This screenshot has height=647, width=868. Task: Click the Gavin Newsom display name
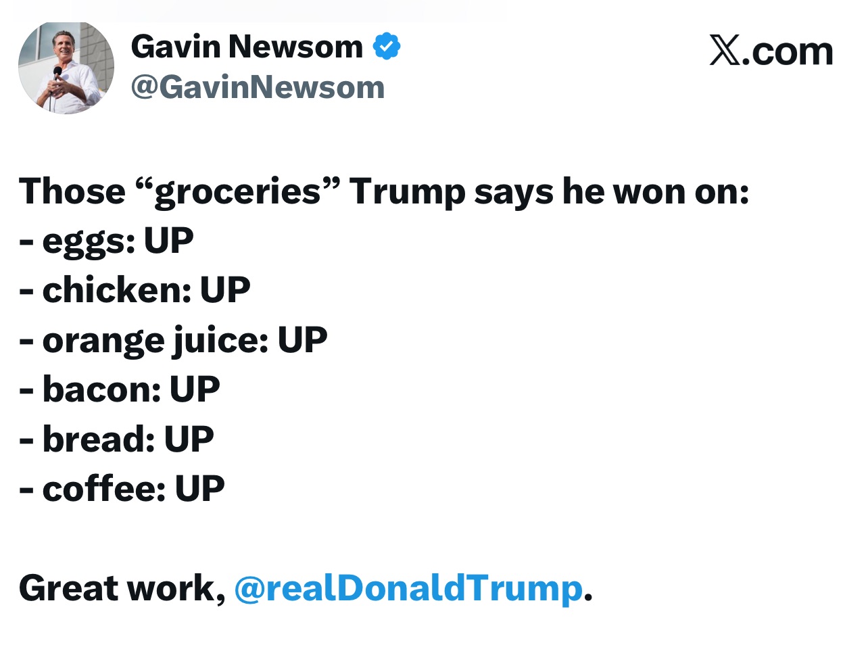pyautogui.click(x=247, y=46)
